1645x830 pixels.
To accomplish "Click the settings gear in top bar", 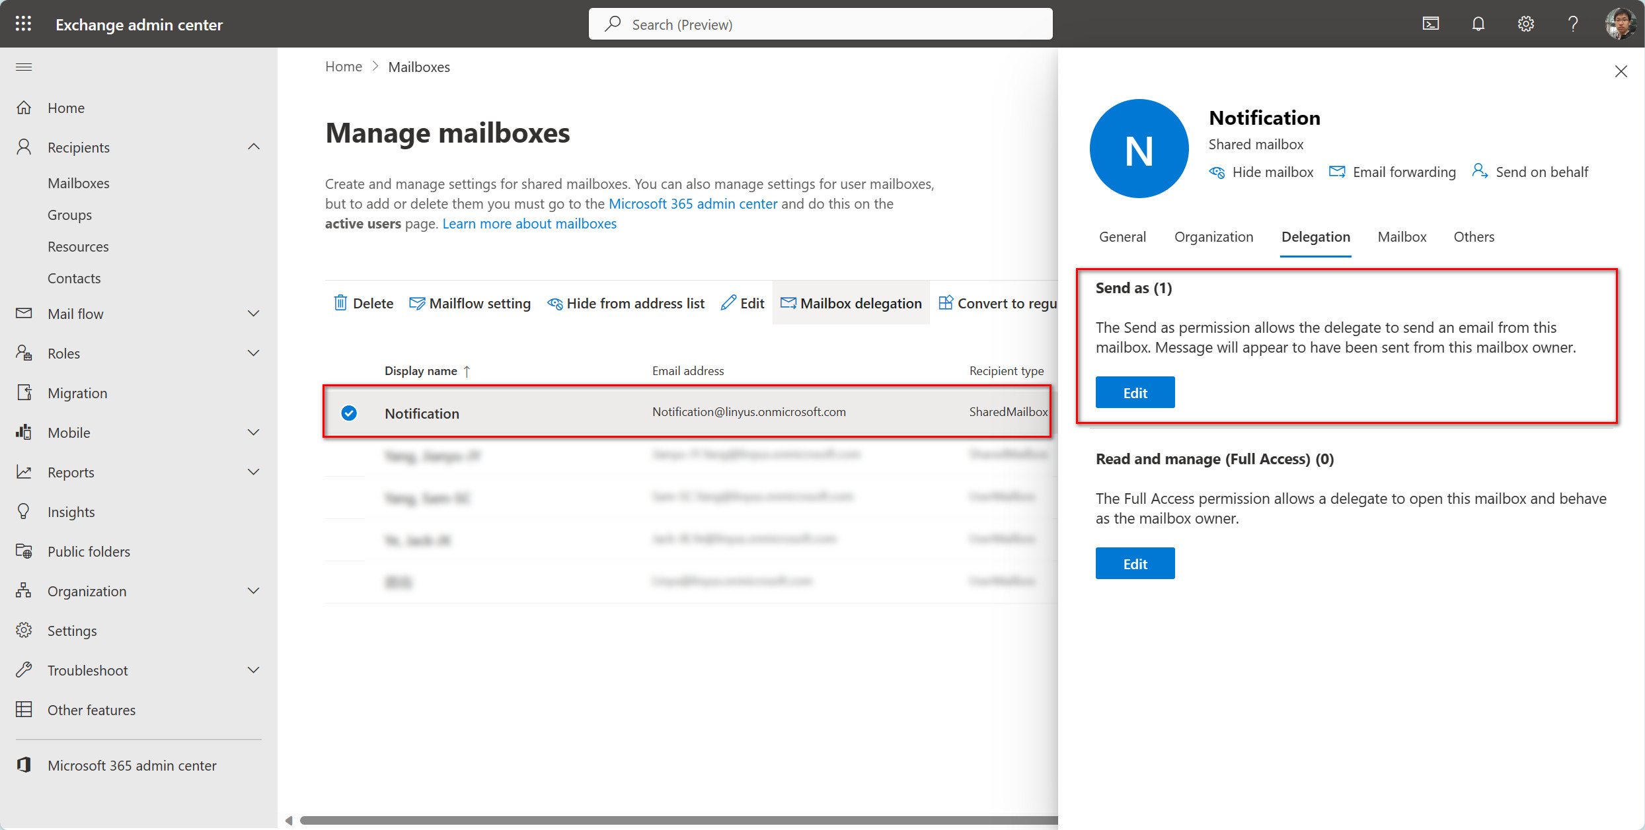I will [1525, 24].
